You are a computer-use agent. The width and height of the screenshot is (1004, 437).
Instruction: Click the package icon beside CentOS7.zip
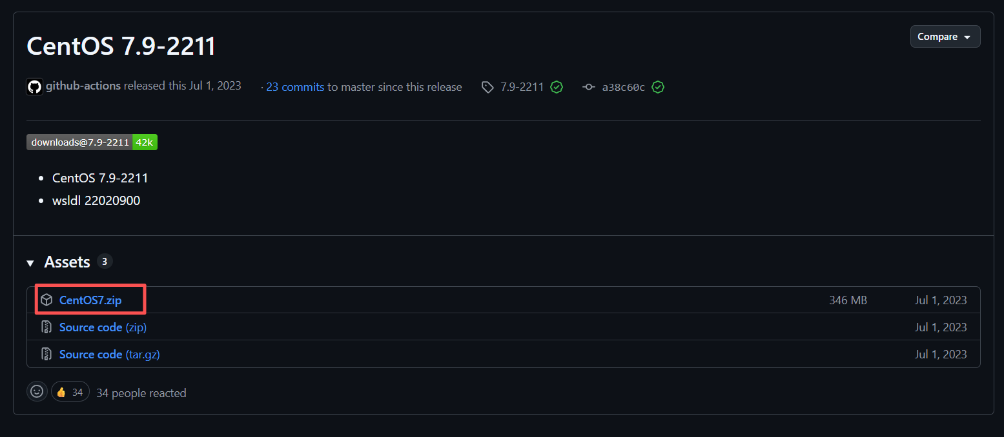(46, 299)
